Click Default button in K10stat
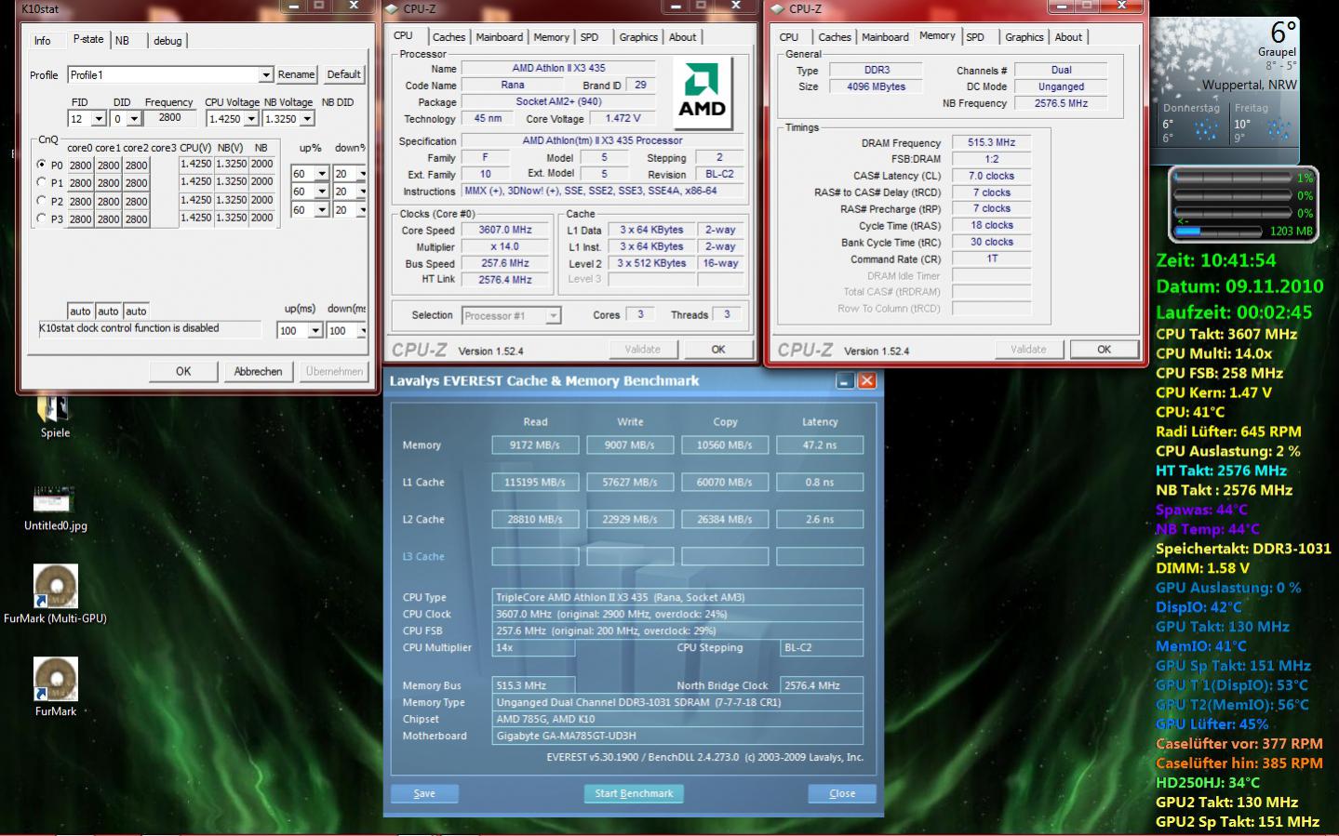 [x=343, y=74]
